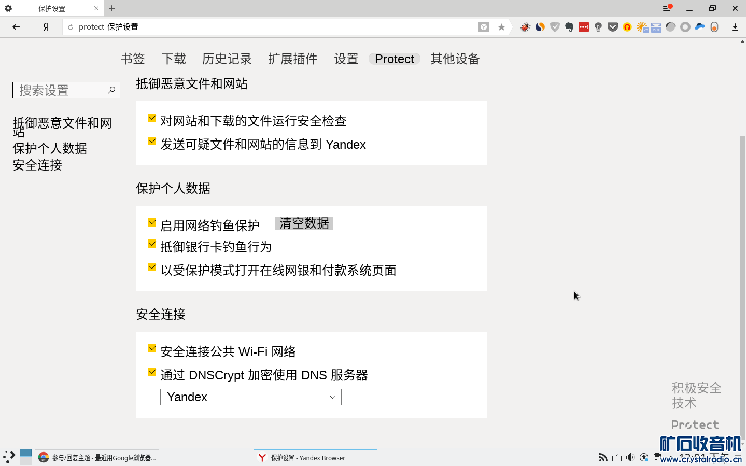Viewport: 746px width, 466px height.
Task: Open downloads with the download arrow icon
Action: click(x=735, y=27)
